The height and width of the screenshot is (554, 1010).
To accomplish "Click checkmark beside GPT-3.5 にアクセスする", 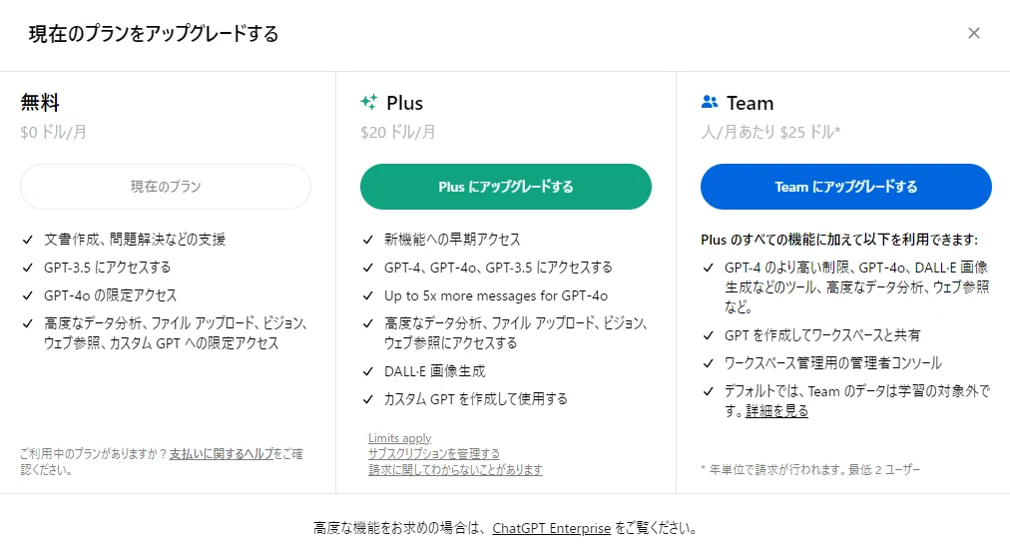I will coord(28,268).
